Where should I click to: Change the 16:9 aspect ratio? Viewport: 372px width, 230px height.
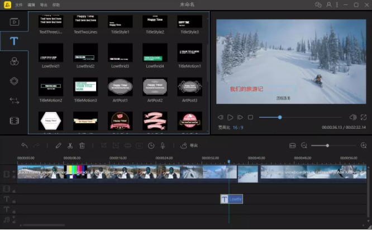(x=238, y=128)
